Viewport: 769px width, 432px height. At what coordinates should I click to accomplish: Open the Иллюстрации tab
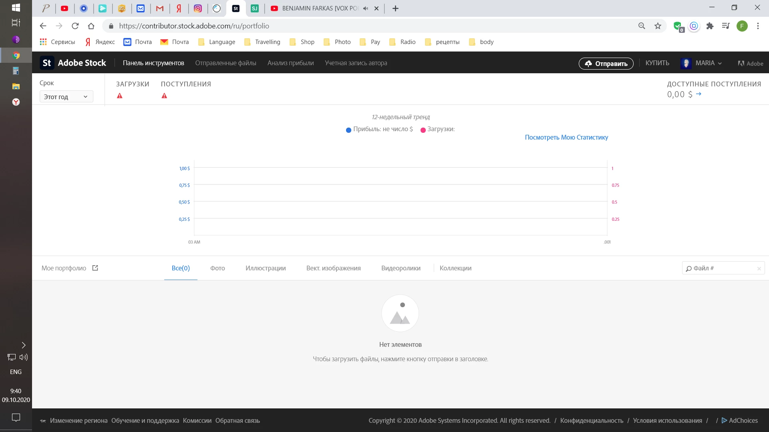pos(266,268)
